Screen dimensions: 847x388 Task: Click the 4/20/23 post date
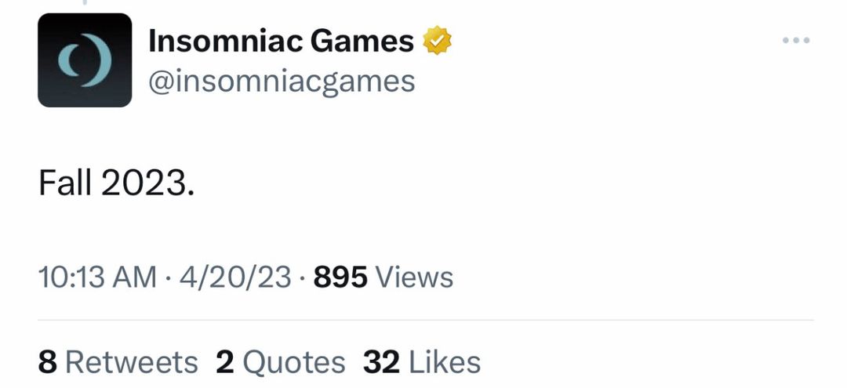(x=235, y=277)
